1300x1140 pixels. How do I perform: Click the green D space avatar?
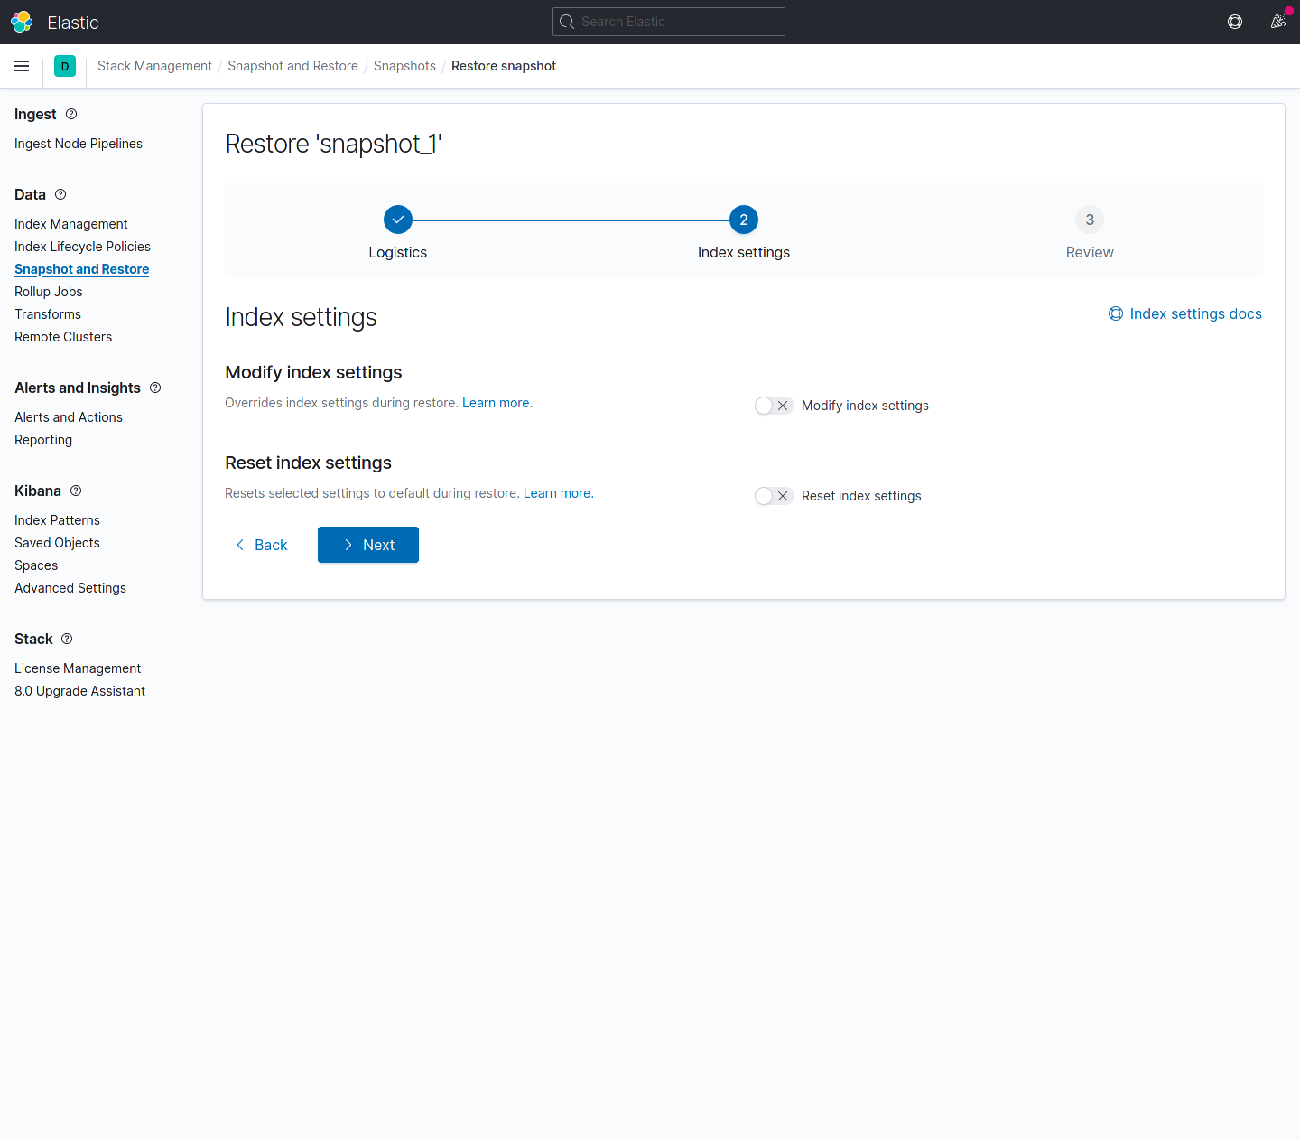(x=65, y=66)
